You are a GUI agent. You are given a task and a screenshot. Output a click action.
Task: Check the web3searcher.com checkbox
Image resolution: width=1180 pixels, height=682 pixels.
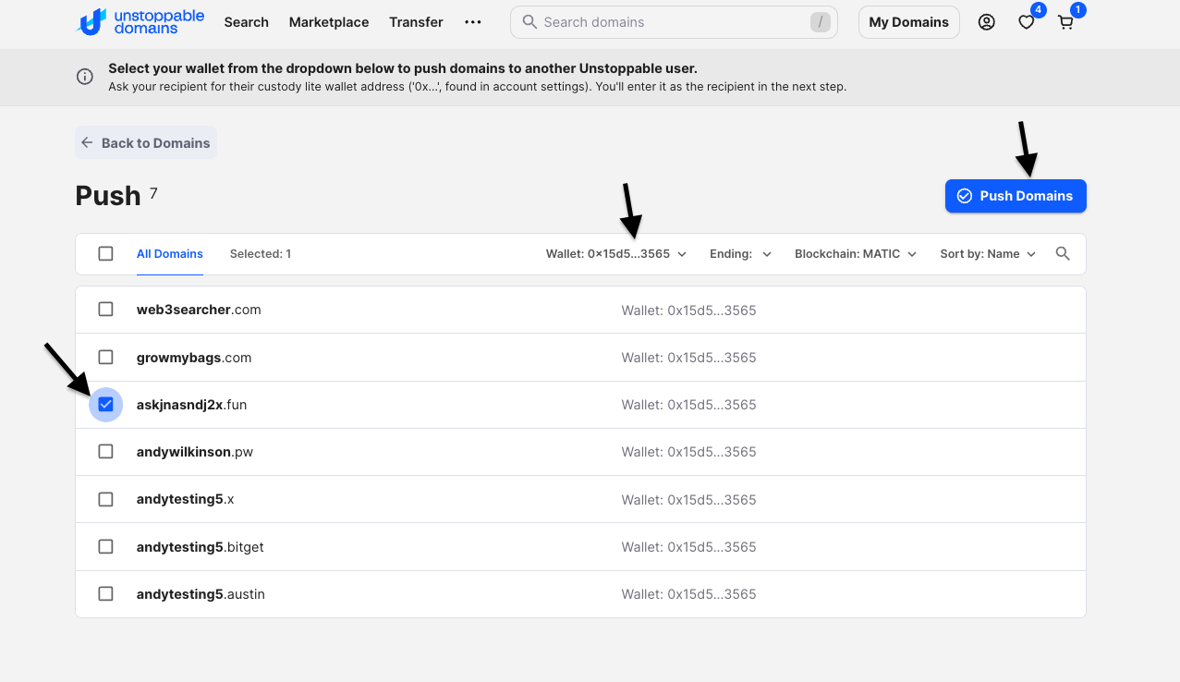point(105,310)
